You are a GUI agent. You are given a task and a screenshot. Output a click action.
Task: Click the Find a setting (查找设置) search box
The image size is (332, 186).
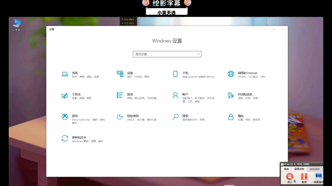167,54
